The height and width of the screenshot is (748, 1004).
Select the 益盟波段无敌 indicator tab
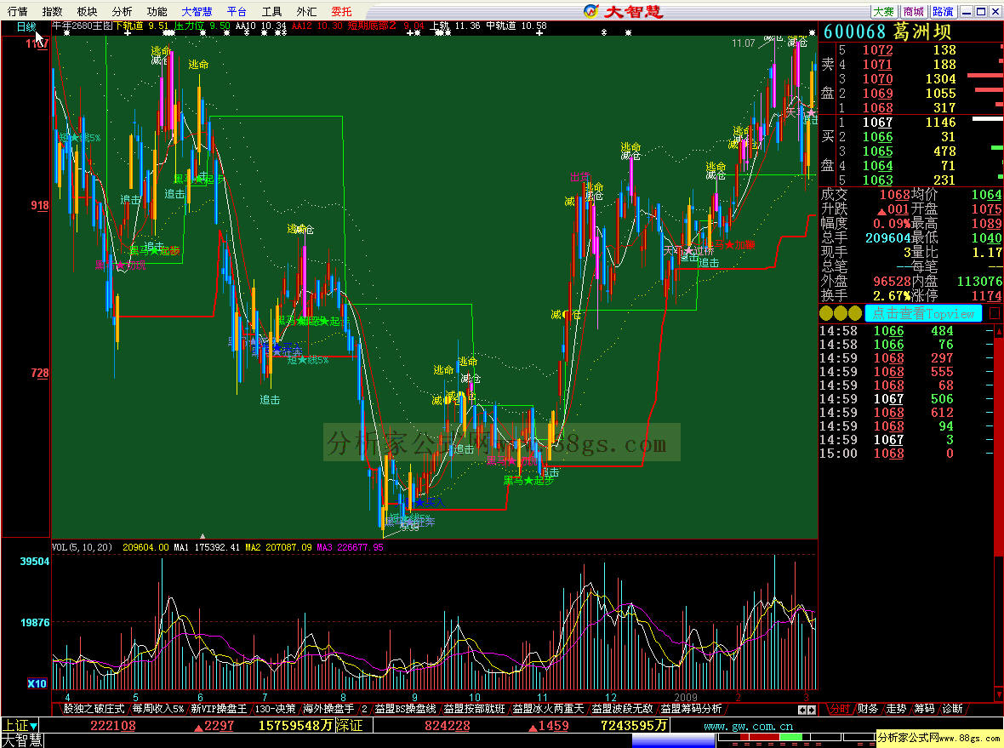pos(622,708)
